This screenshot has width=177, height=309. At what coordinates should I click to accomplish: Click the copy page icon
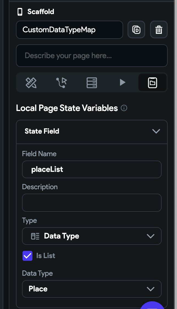(x=136, y=29)
